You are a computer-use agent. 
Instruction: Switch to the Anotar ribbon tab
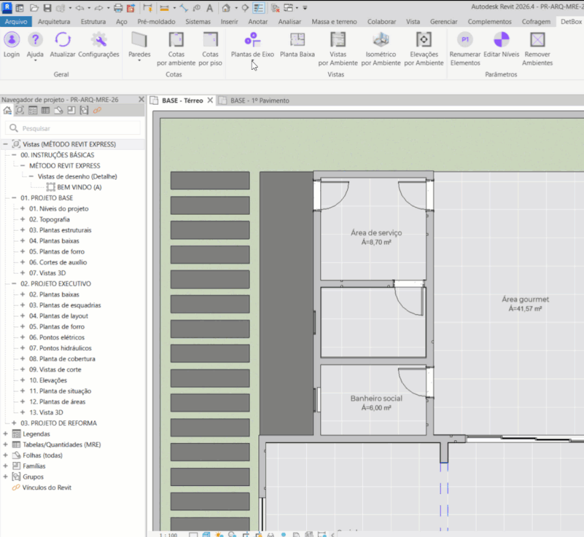[258, 21]
